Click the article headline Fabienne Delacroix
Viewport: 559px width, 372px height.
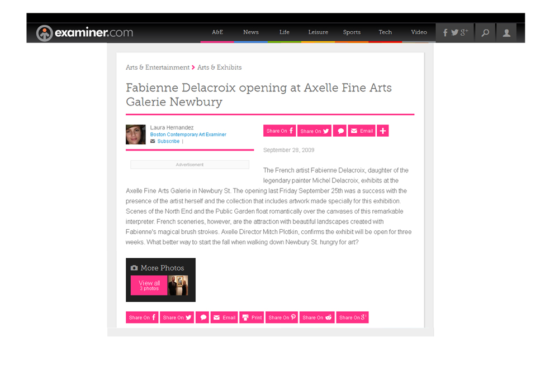tap(259, 95)
